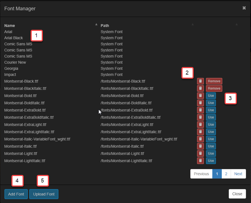Image resolution: width=251 pixels, height=203 pixels.
Task: Click the trash icon for Montserrat-Bold.ttf
Action: pos(200,96)
